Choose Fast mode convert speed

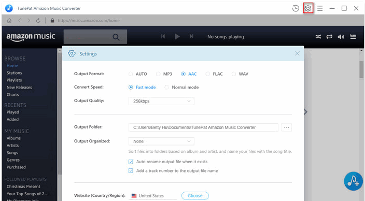click(131, 87)
